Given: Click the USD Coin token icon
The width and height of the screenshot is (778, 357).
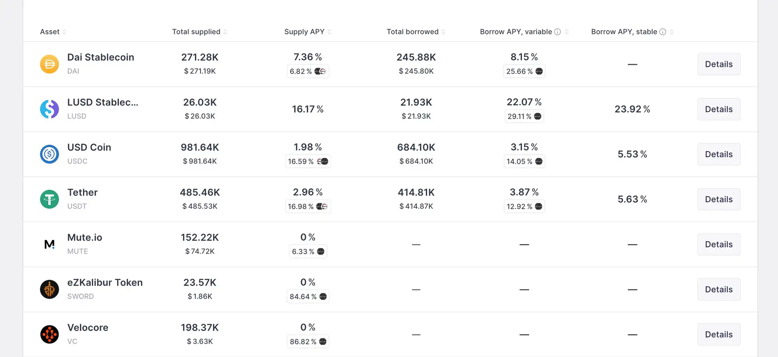Looking at the screenshot, I should click(x=49, y=154).
